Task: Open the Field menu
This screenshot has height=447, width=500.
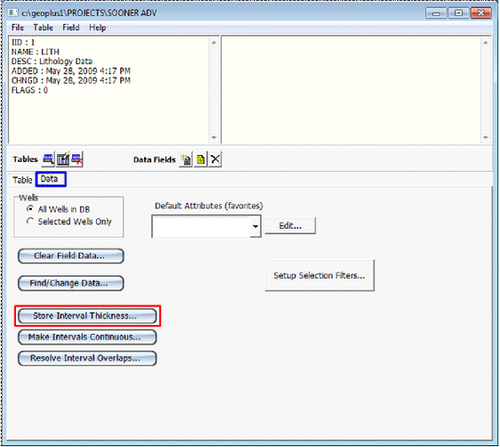Action: point(71,28)
